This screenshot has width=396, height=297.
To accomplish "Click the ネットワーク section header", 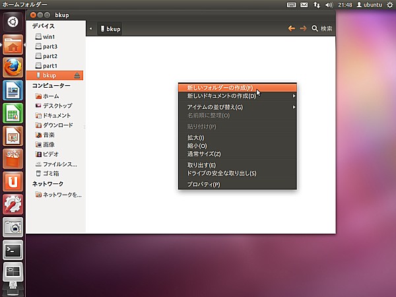I will click(48, 184).
